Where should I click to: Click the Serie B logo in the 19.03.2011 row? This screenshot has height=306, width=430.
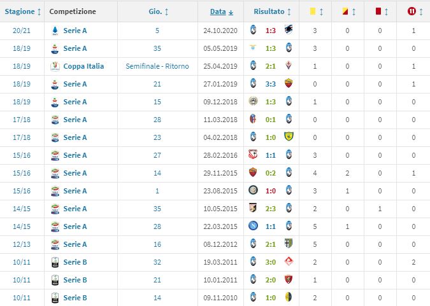[x=55, y=262]
